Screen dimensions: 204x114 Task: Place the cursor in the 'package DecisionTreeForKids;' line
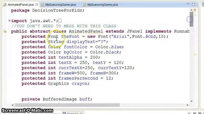pyautogui.click(x=47, y=10)
